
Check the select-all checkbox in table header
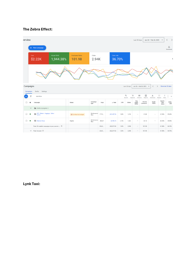pyautogui.click(x=26, y=103)
